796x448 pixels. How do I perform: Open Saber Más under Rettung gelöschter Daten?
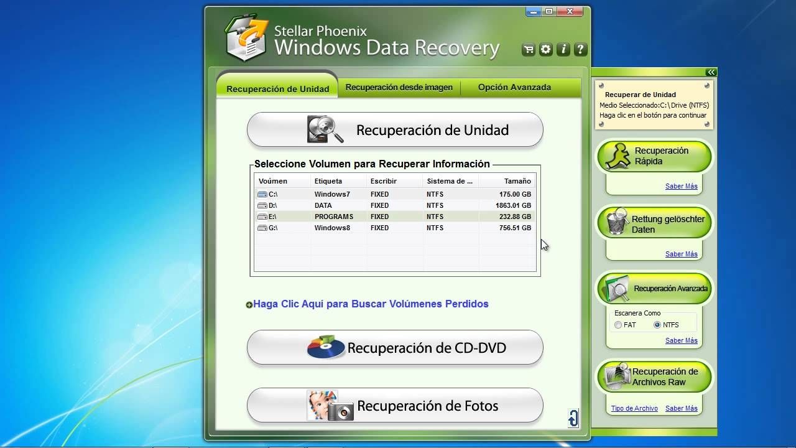(681, 254)
